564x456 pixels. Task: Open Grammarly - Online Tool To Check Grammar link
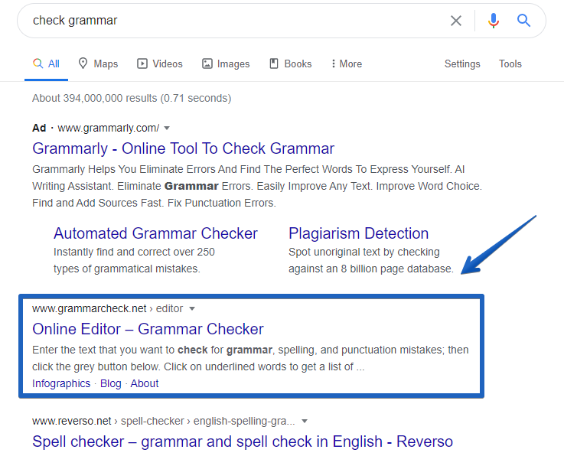pos(183,148)
